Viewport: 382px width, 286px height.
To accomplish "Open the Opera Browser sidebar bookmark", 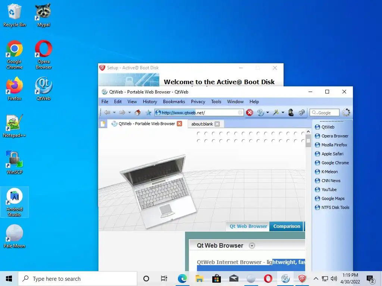I will [332, 136].
